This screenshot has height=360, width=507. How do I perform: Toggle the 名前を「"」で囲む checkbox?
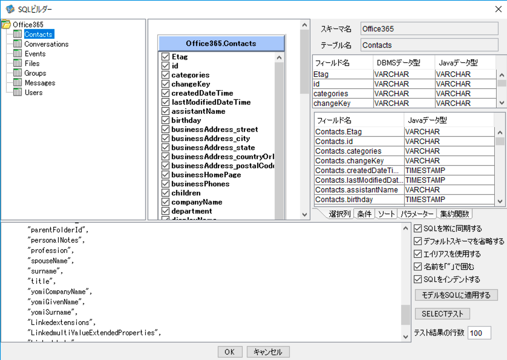click(418, 267)
